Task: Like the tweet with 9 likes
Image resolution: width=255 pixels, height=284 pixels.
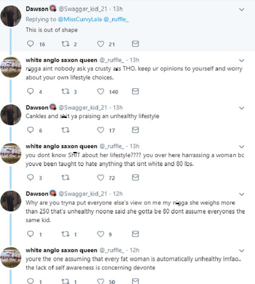Action: point(101,233)
